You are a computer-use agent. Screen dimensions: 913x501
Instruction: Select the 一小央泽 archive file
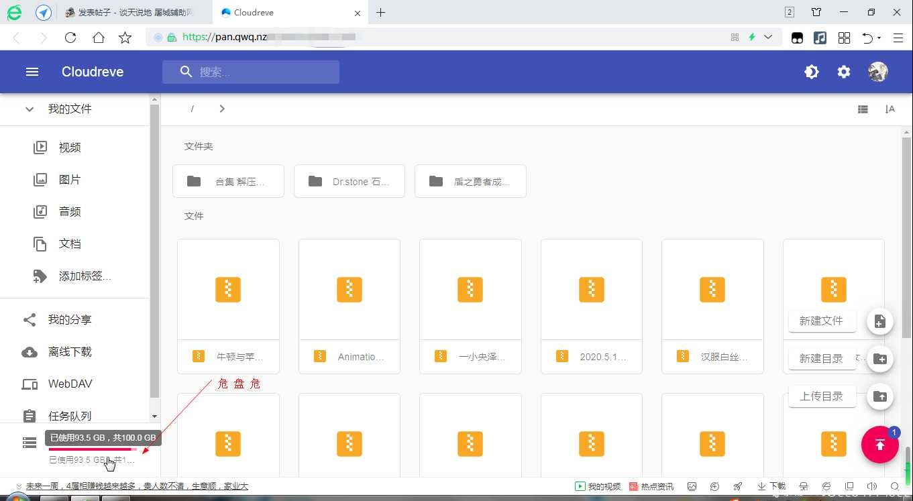(470, 307)
